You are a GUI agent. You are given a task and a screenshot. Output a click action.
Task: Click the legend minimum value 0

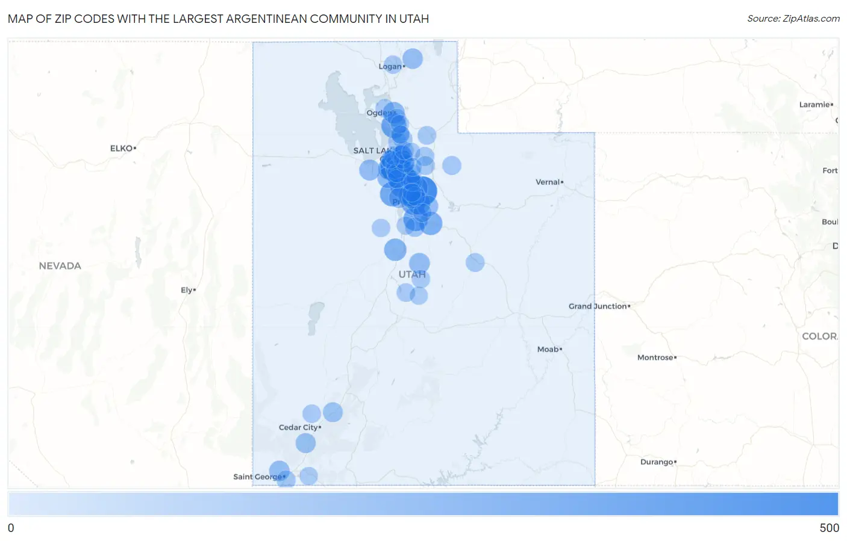tap(11, 528)
